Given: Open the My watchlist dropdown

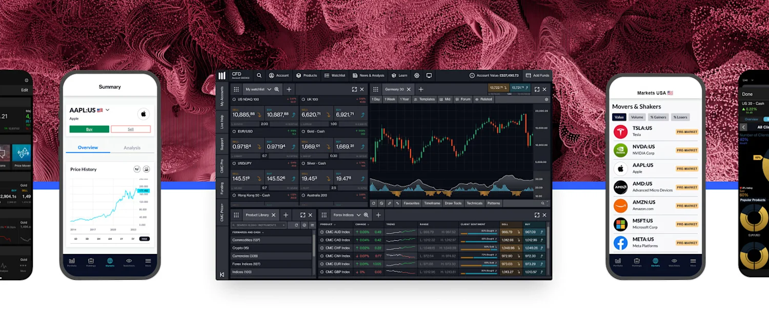Looking at the screenshot, I should point(270,89).
